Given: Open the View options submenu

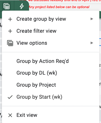Looking at the screenshot, I should (50, 43).
